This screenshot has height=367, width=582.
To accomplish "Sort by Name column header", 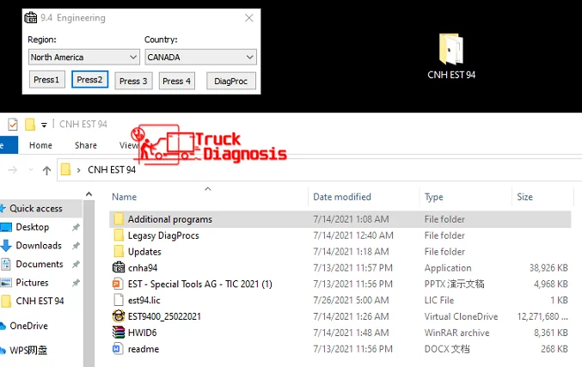I will click(x=125, y=197).
